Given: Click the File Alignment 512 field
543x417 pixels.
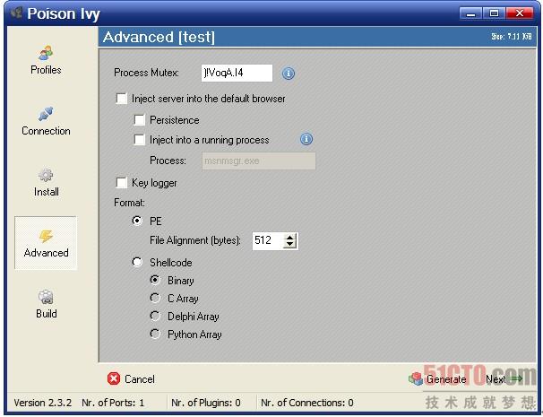Looking at the screenshot, I should (268, 240).
